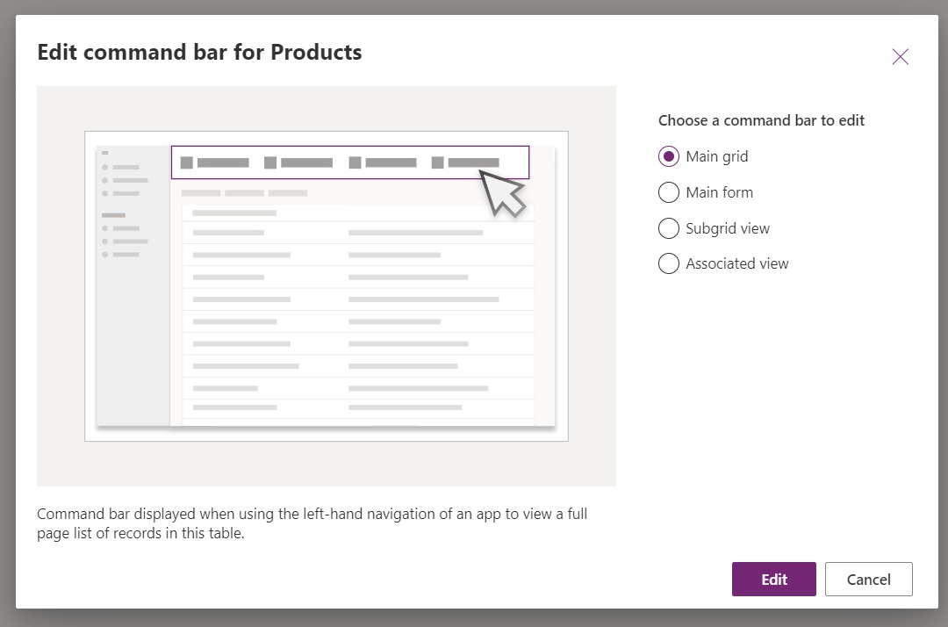Click the dialog close X icon
The image size is (948, 627).
click(x=900, y=56)
